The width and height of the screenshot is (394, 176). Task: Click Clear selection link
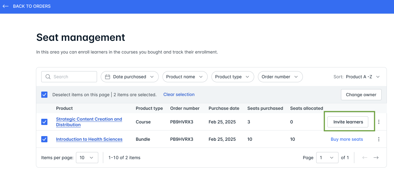[179, 95]
